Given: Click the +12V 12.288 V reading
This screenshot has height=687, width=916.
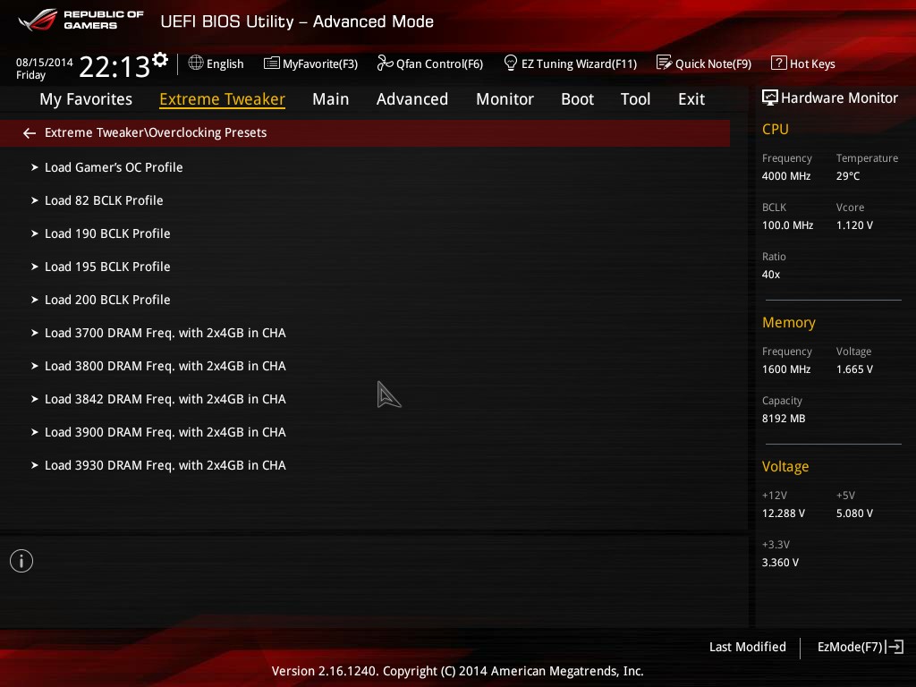Looking at the screenshot, I should click(784, 513).
